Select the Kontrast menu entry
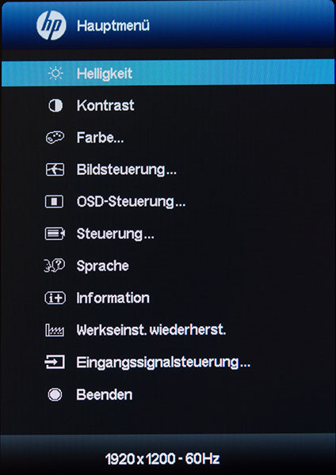Screen dimensions: 336x475 (105, 105)
